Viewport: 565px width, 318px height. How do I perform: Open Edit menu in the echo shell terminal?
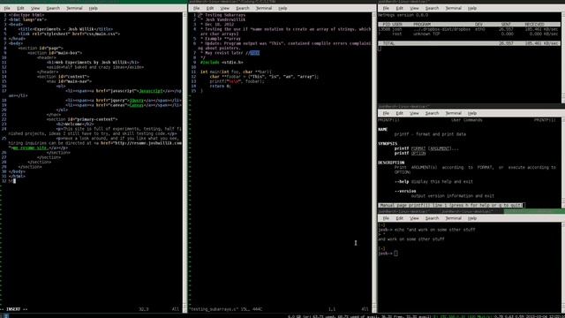tap(400, 218)
